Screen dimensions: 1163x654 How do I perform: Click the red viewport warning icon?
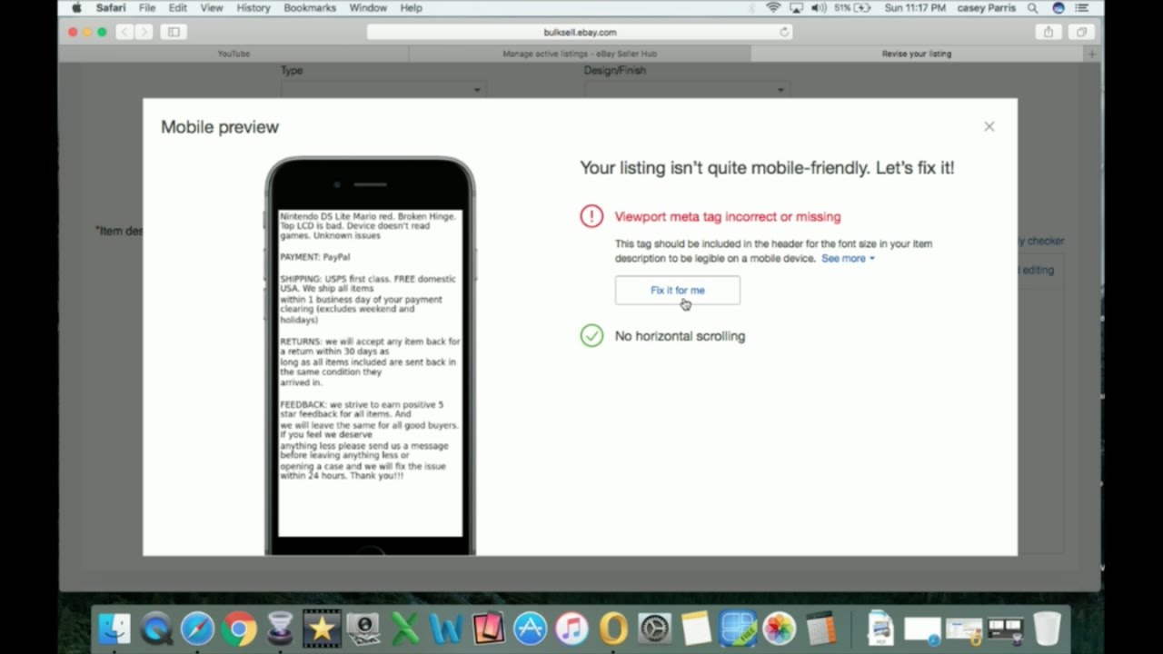591,216
